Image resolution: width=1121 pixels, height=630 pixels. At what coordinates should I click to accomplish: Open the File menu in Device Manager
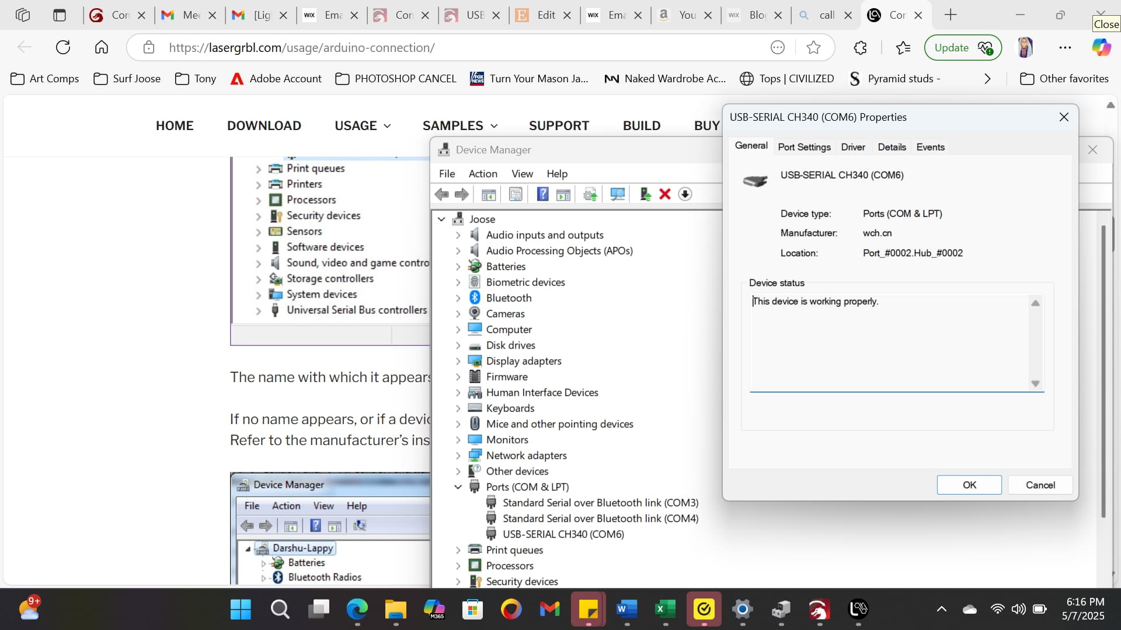(x=447, y=174)
